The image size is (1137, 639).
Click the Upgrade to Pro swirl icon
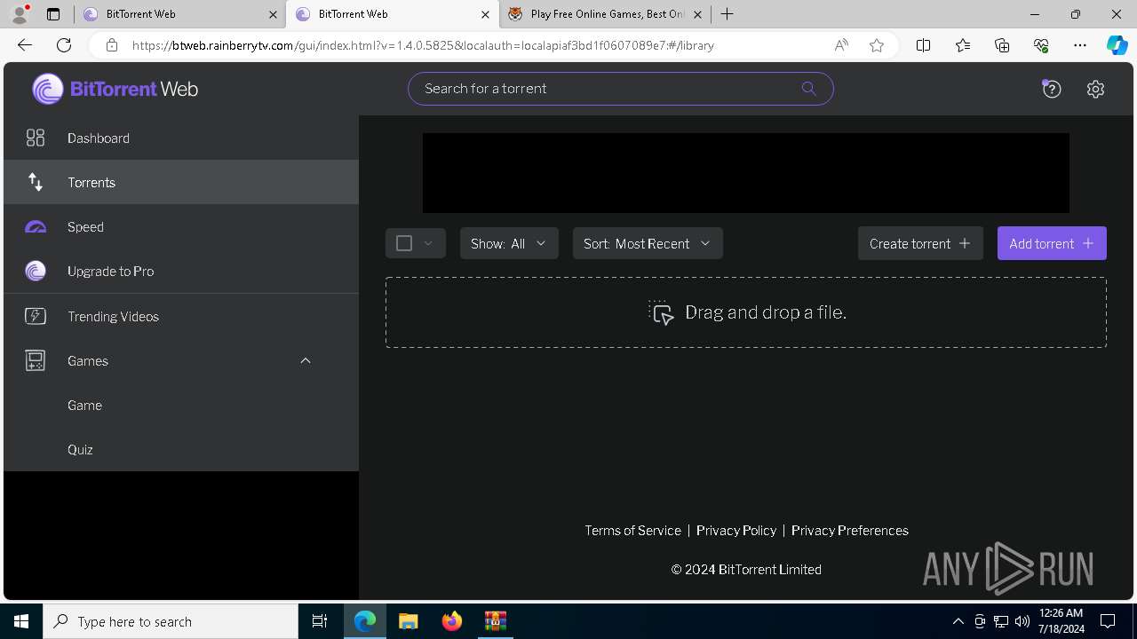pos(36,272)
